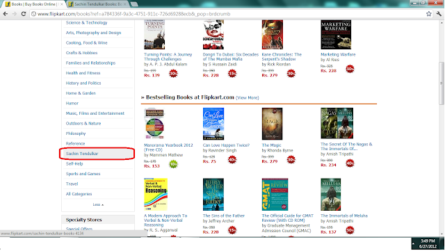Viewport: 445px width, 251px height.
Task: Open GMAT Review book cover
Action: [275, 195]
